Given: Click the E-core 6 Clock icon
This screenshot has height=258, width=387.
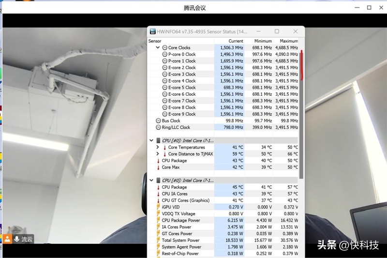Looking at the screenshot, I should click(164, 94).
